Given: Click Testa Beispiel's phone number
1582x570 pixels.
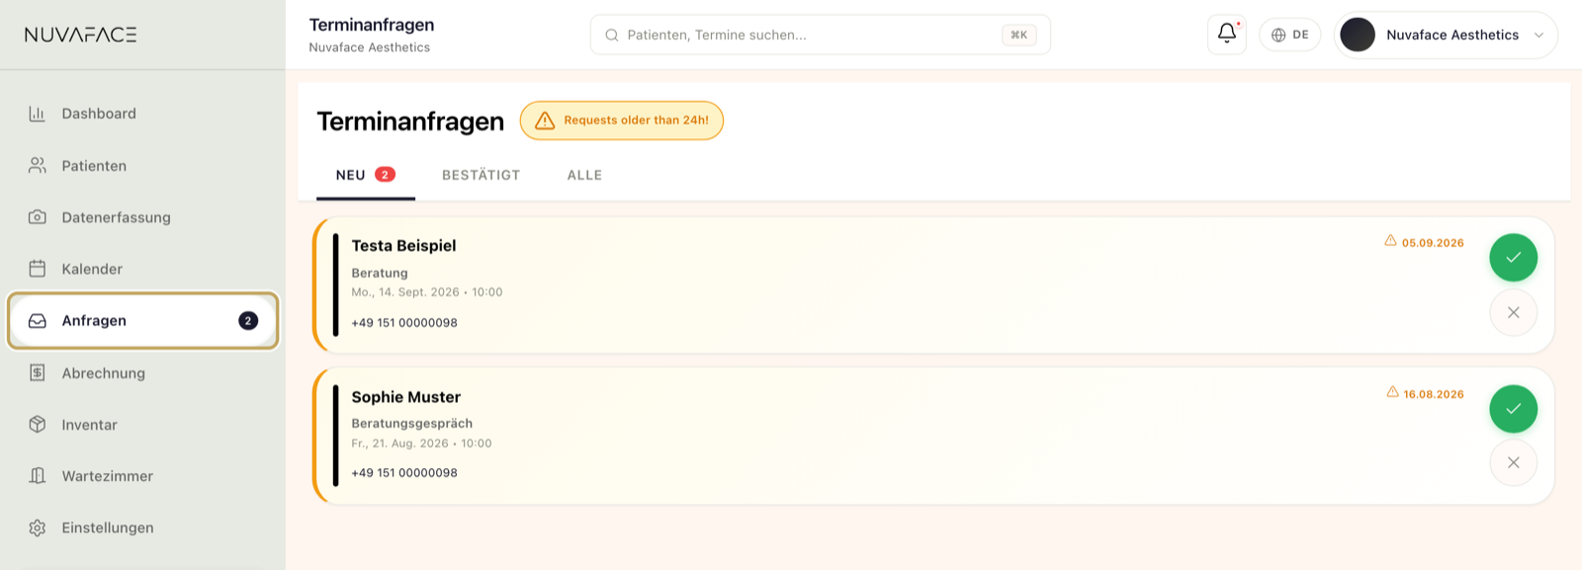Looking at the screenshot, I should [x=404, y=323].
